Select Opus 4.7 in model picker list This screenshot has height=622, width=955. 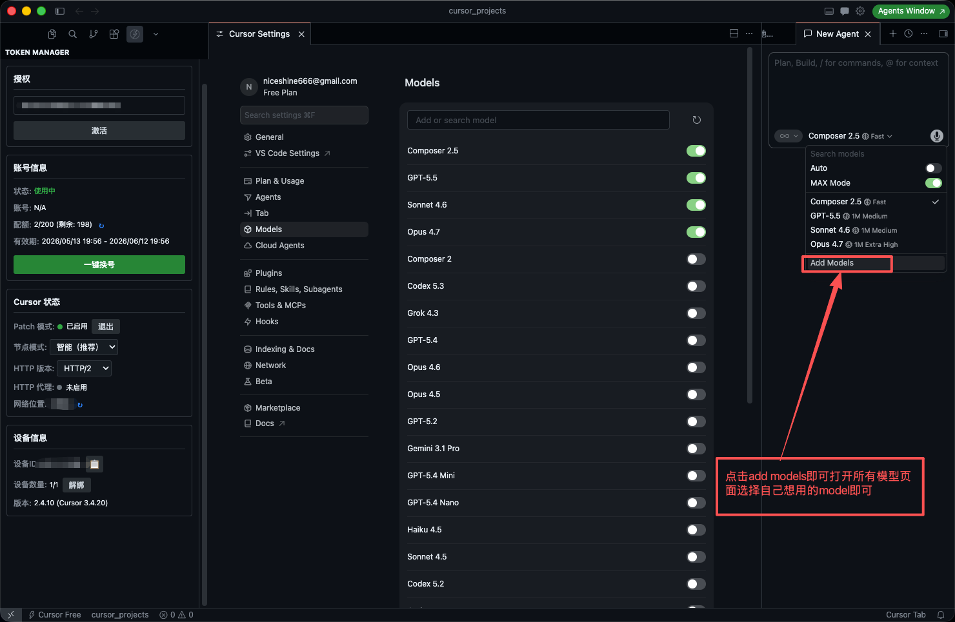click(x=876, y=244)
